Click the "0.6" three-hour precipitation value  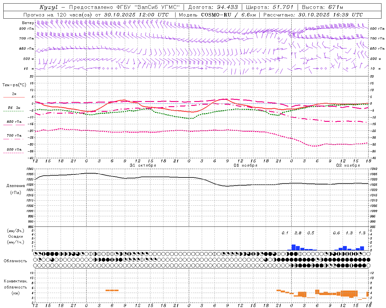coord(336,233)
